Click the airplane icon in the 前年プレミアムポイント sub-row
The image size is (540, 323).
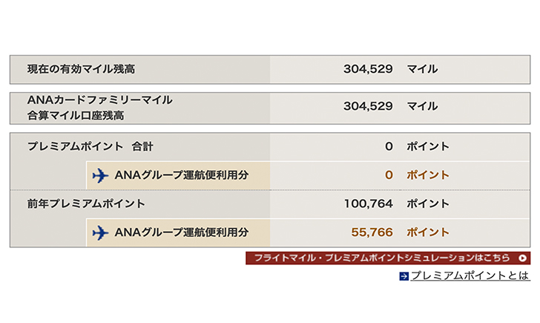click(100, 232)
